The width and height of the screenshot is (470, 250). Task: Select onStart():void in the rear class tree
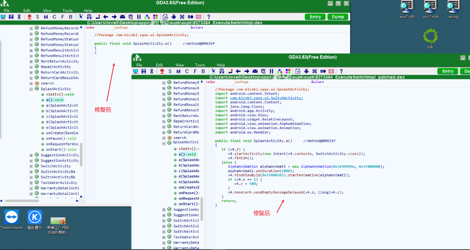tap(61, 149)
